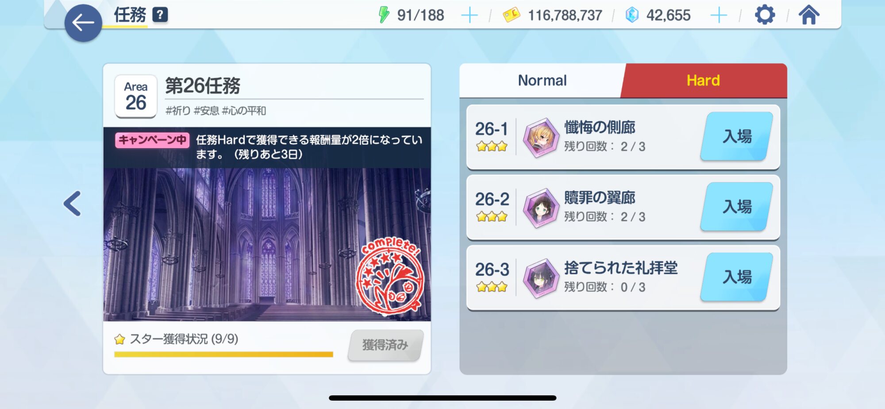Tap the 獲得済み reward button

pyautogui.click(x=385, y=345)
